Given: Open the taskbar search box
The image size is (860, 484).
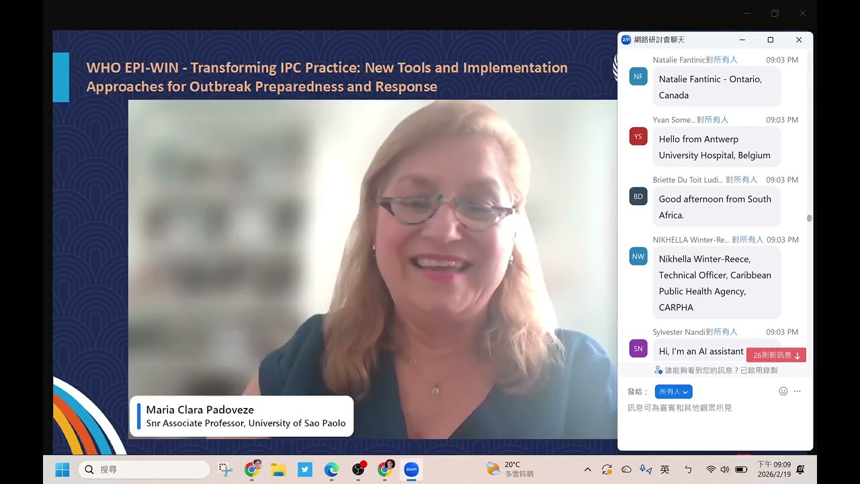Looking at the screenshot, I should [x=144, y=469].
